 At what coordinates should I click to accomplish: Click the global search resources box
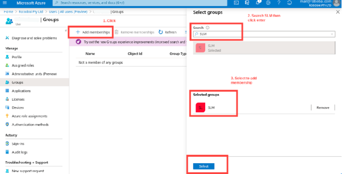tap(140, 3)
